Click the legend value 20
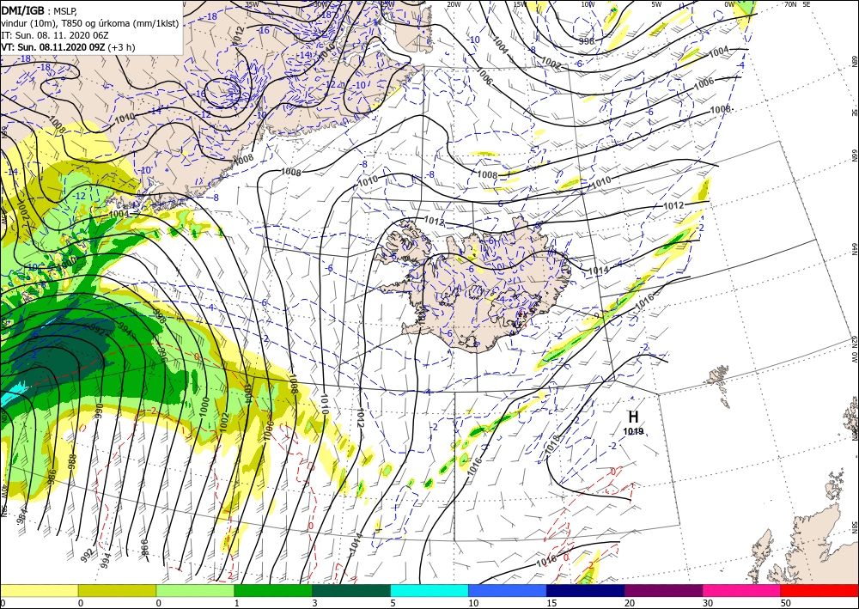 point(630,603)
